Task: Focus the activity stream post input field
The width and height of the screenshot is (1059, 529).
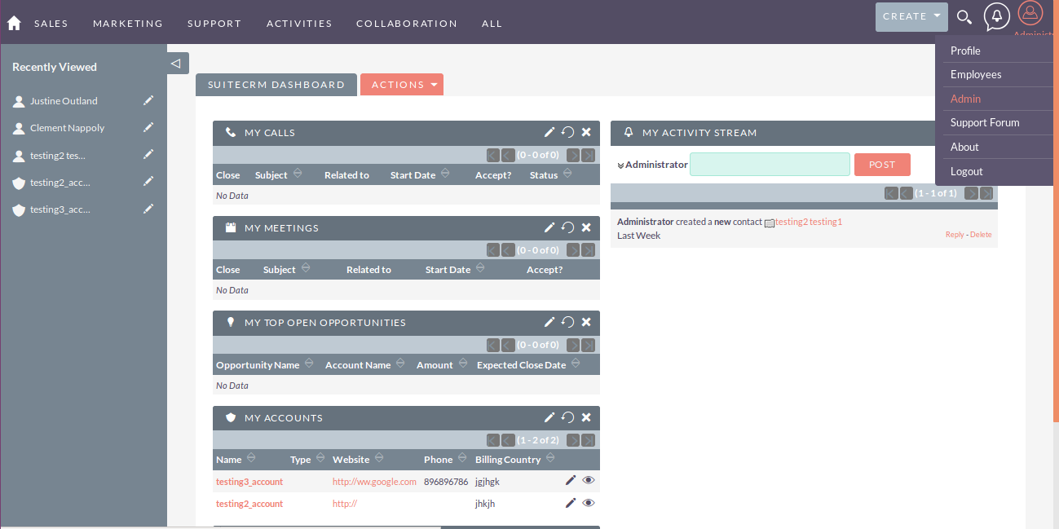Action: tap(770, 165)
